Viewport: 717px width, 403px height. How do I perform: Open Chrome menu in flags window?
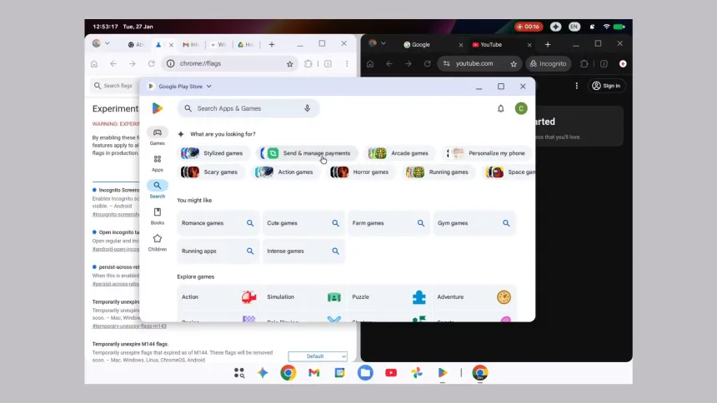coord(347,63)
